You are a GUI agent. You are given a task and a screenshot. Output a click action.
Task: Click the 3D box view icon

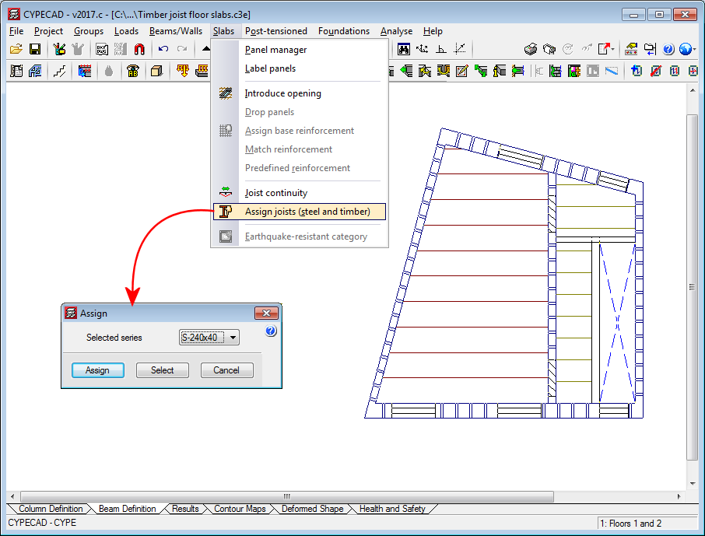(x=156, y=71)
